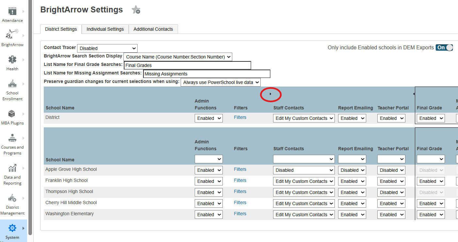Open the School Enrollment sidebar icon

tap(12, 84)
